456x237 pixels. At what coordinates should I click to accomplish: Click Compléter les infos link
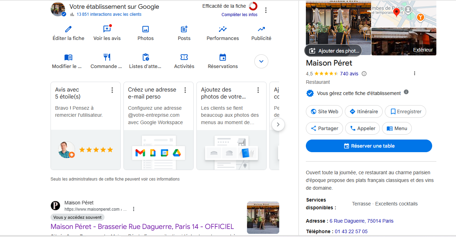pos(240,15)
